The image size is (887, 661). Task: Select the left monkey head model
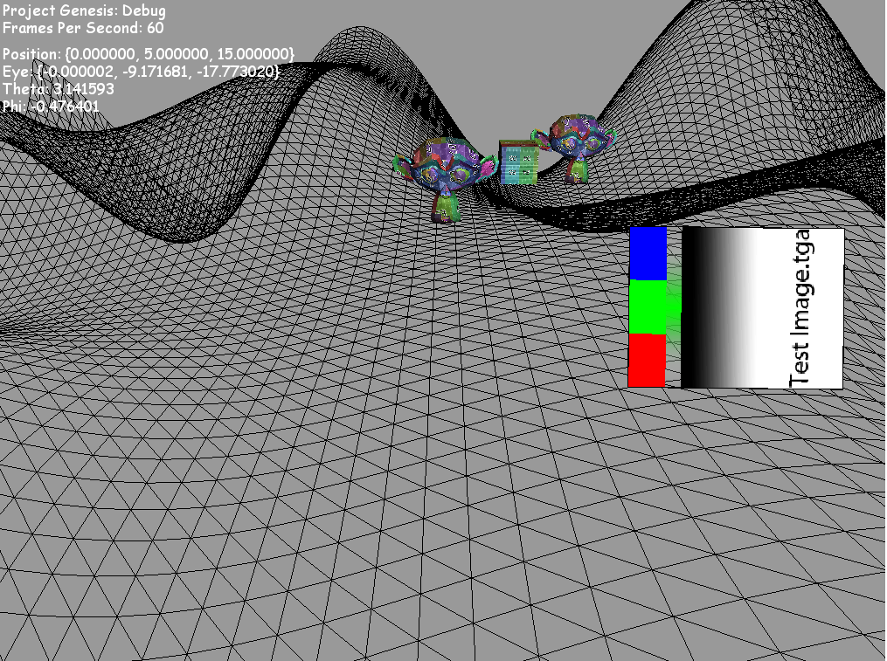[x=445, y=179]
